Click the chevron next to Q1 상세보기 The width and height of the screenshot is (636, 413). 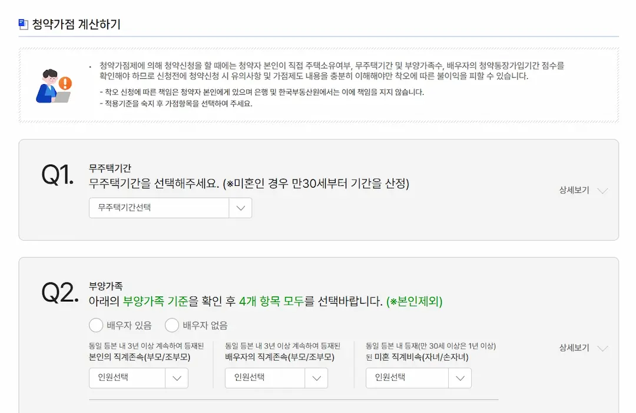[x=602, y=191]
